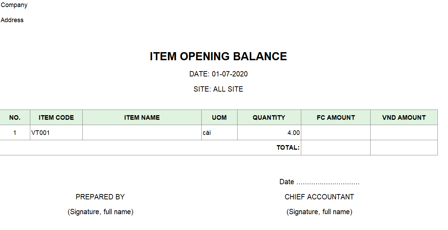Select the NO. column header
Image resolution: width=448 pixels, height=230 pixels.
click(x=15, y=118)
